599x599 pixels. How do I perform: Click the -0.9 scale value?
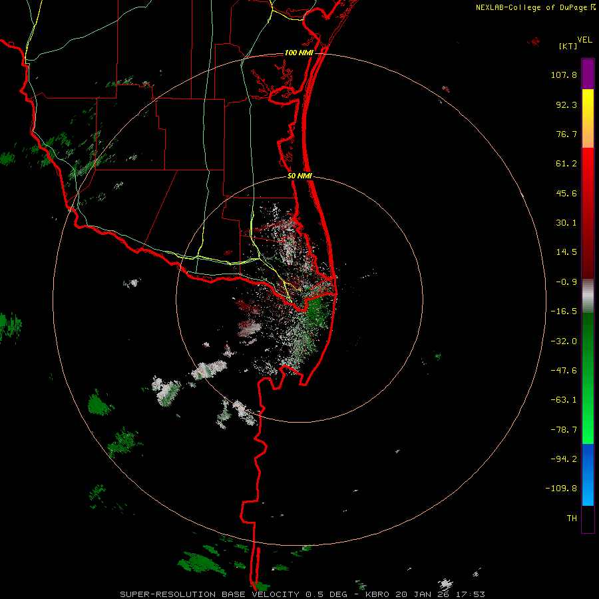tap(566, 282)
